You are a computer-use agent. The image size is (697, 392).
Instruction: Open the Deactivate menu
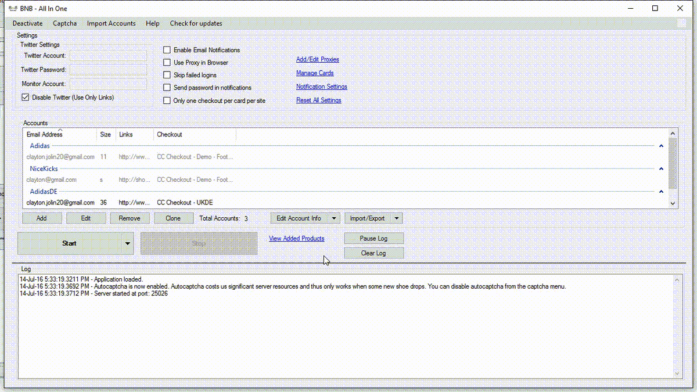(28, 23)
